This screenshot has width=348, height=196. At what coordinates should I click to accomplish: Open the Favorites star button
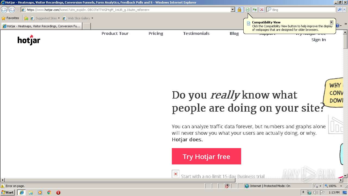pyautogui.click(x=10, y=18)
